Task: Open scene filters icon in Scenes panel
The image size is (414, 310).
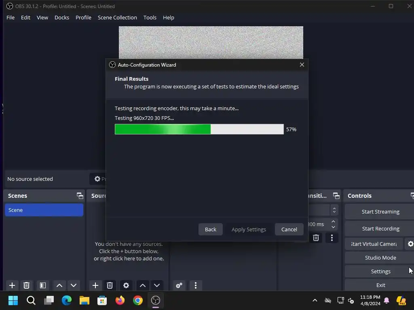Action: (43, 285)
